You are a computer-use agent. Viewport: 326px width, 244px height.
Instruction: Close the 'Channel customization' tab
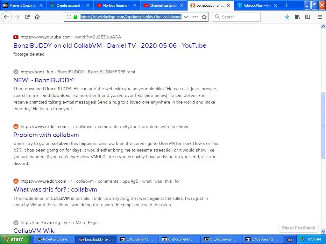point(182,5)
